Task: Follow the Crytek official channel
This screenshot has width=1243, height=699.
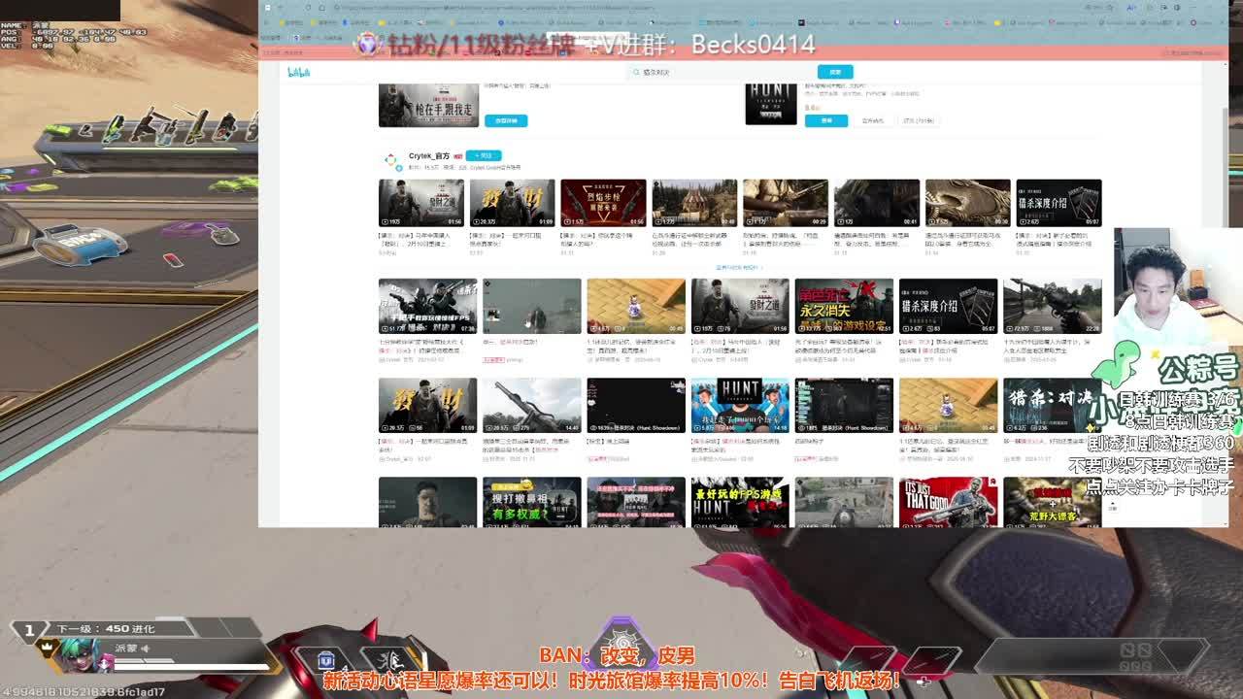Action: coord(483,155)
